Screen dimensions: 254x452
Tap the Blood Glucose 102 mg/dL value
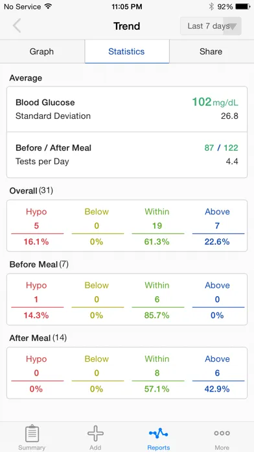tap(215, 103)
